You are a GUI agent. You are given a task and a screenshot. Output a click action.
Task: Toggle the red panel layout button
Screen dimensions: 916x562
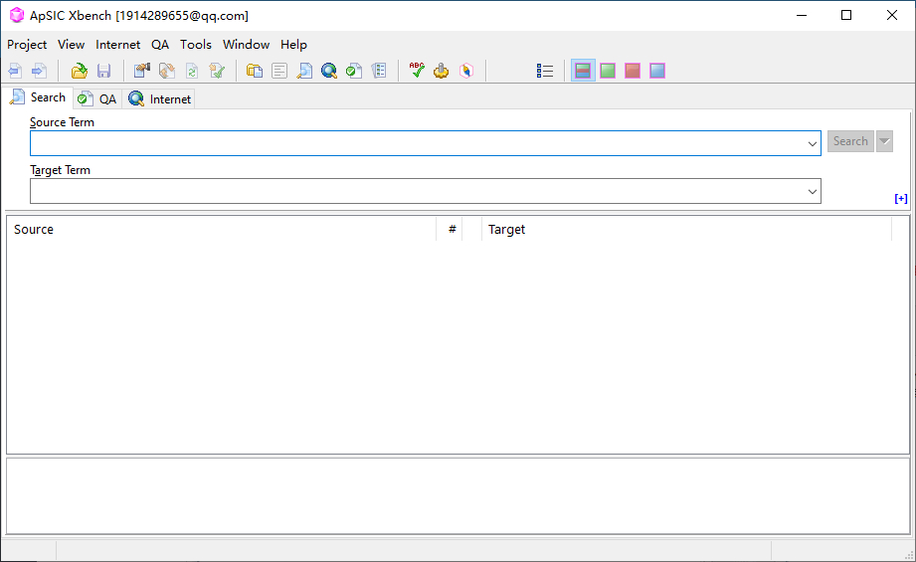pos(633,71)
